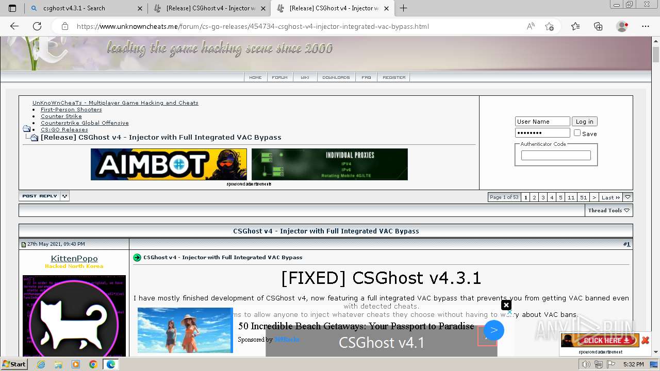Open Counterstrike Global Offensive breadcrumb

pos(85,123)
